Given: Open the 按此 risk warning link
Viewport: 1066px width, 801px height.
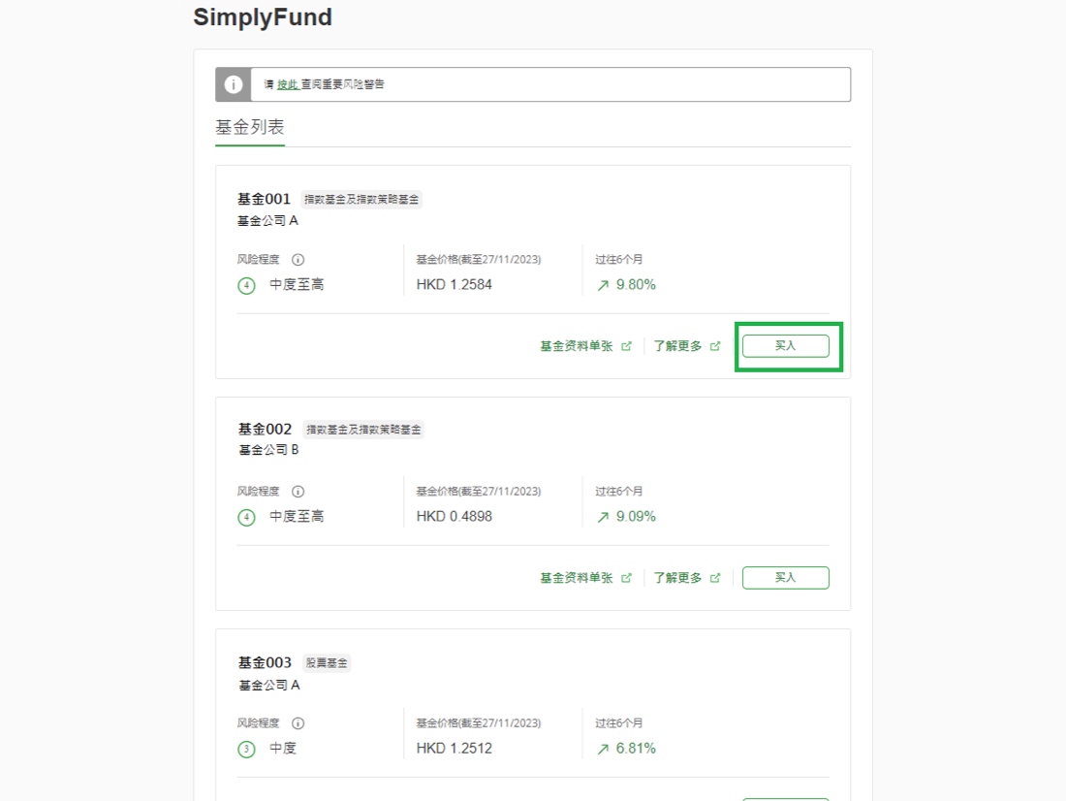Looking at the screenshot, I should point(287,84).
